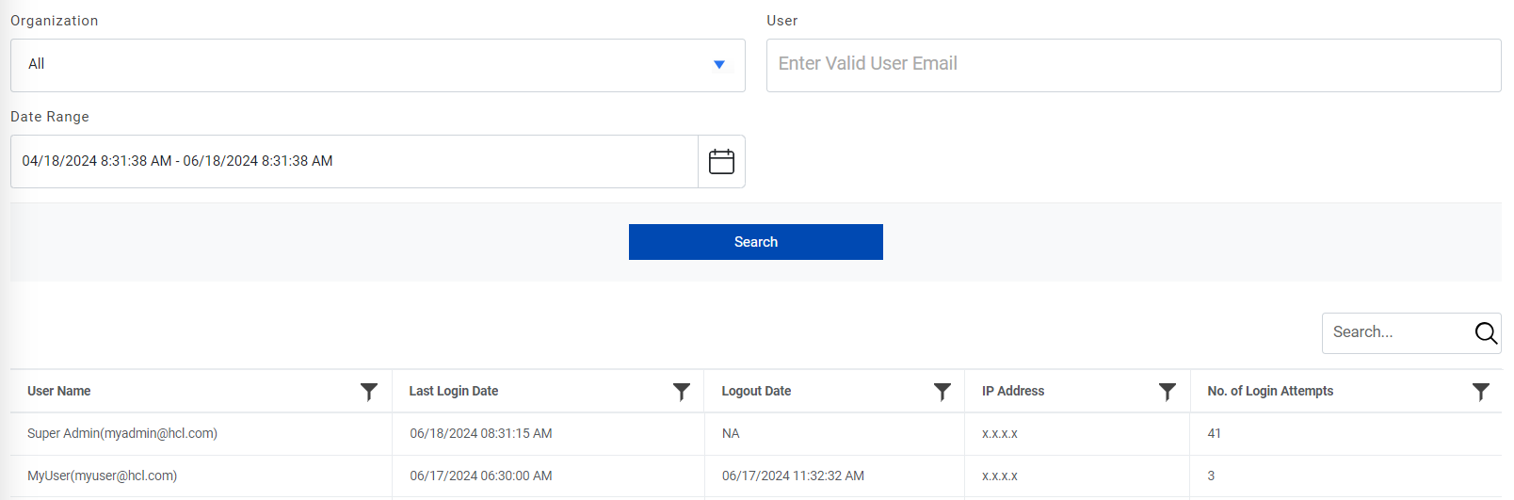This screenshot has width=1514, height=500.
Task: Filter the No. of Login Attempts column
Action: coord(1481,392)
